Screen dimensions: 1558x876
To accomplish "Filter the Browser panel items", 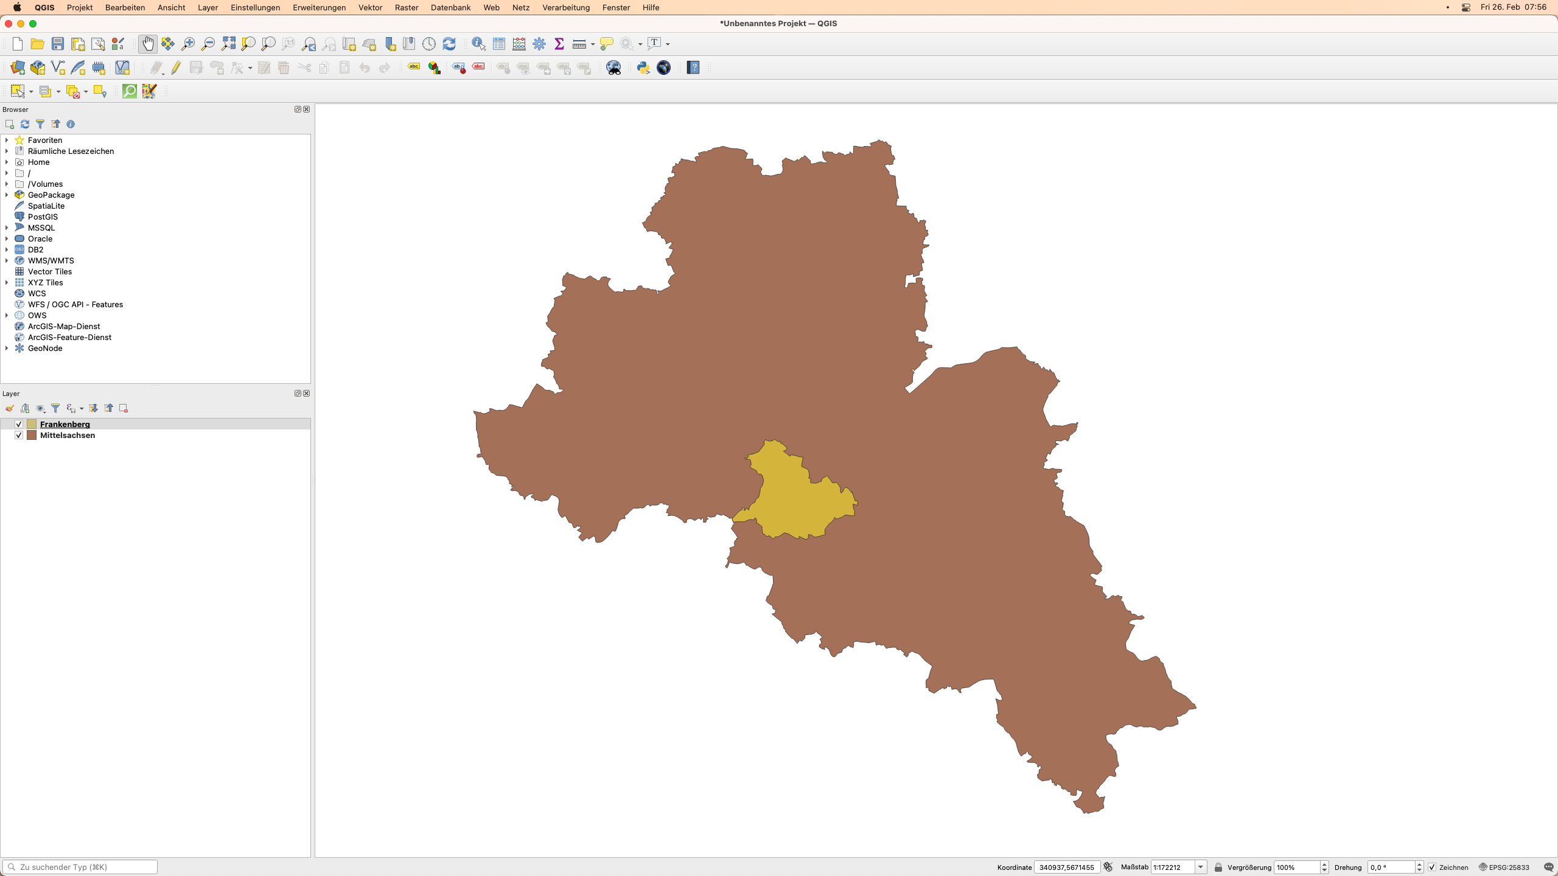I will pos(40,124).
